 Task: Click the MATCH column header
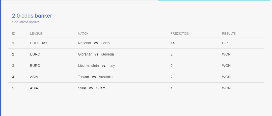click(83, 34)
